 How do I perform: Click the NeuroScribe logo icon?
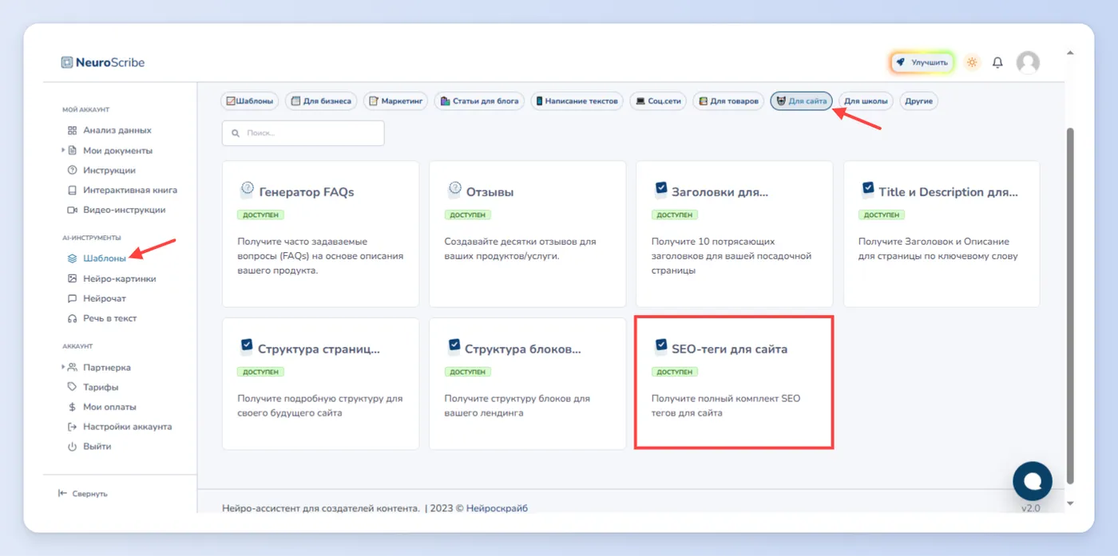pyautogui.click(x=67, y=62)
